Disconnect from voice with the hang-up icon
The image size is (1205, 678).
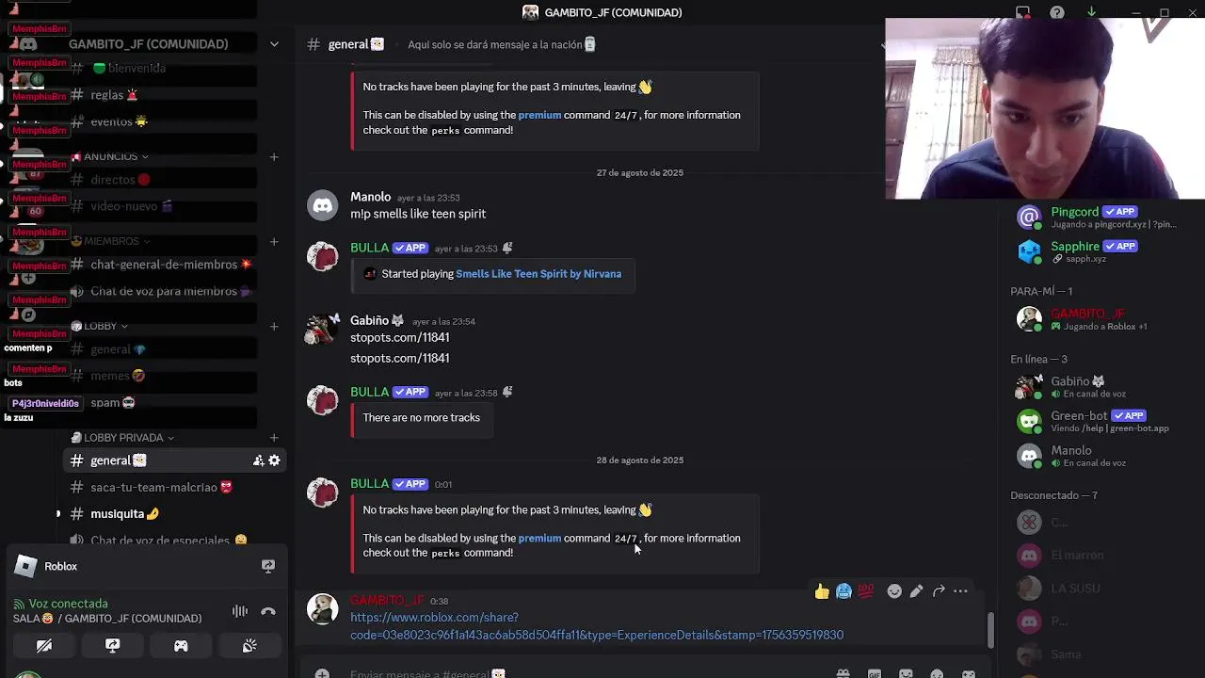point(268,612)
